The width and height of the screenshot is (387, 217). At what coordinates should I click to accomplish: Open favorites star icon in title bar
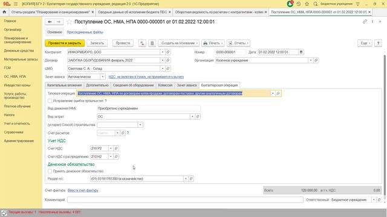pos(307,4)
